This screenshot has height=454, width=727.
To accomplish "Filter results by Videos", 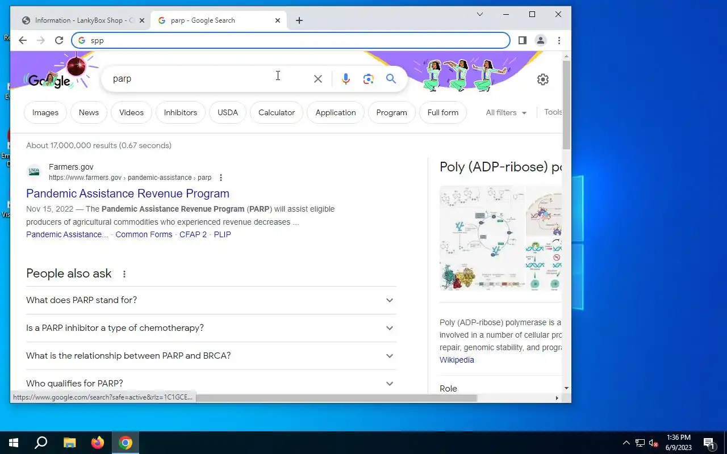I will pyautogui.click(x=131, y=112).
